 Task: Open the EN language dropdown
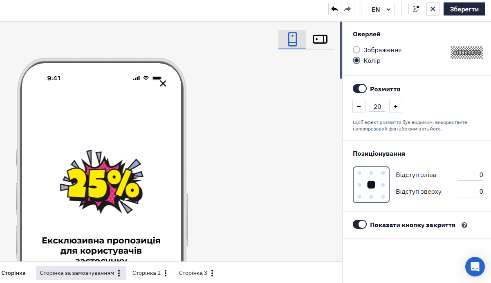381,9
